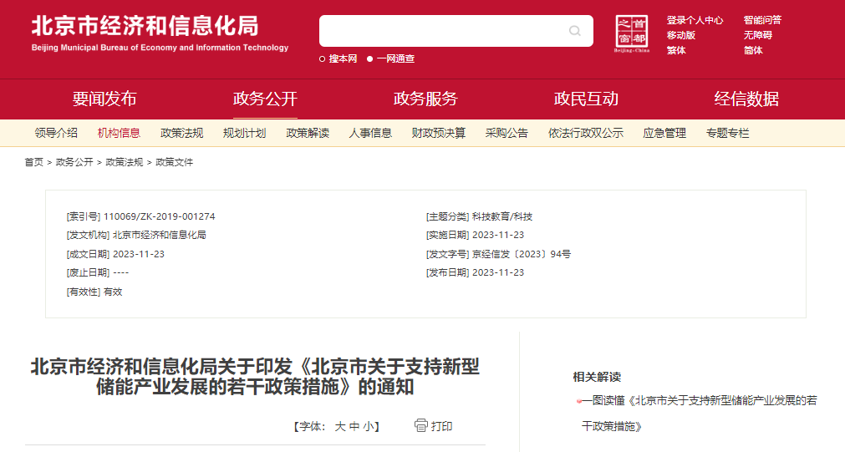This screenshot has height=452, width=845.
Task: Open the 首都之窗 Beijing-China logo
Action: 632,33
